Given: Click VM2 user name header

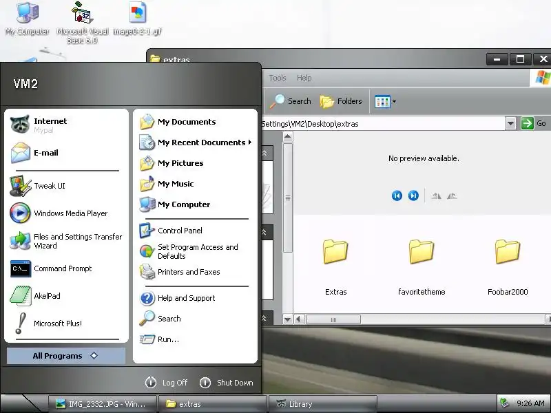Looking at the screenshot, I should 25,84.
